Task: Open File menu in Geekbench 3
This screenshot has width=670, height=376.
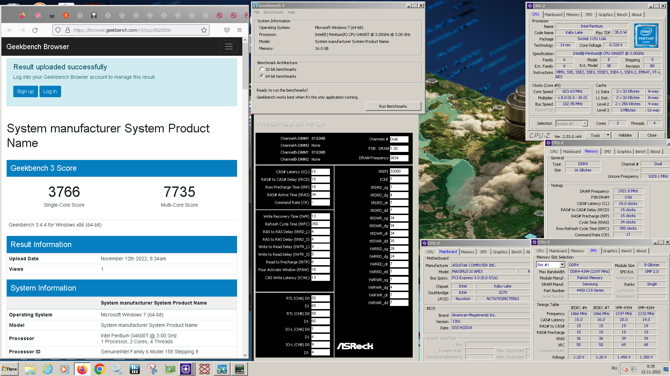Action: (257, 12)
